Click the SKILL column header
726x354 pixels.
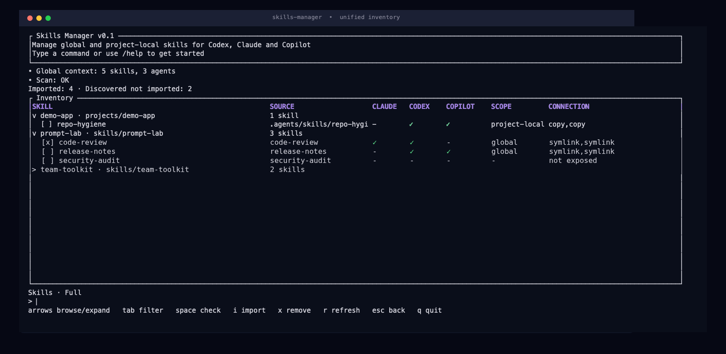42,107
